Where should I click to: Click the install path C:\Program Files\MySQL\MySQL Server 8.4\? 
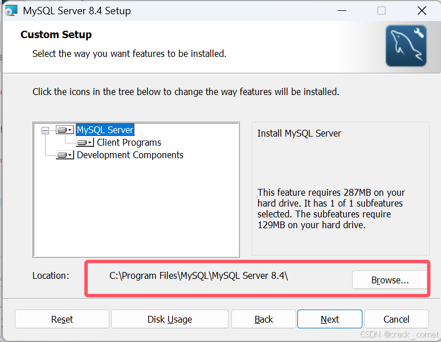198,276
